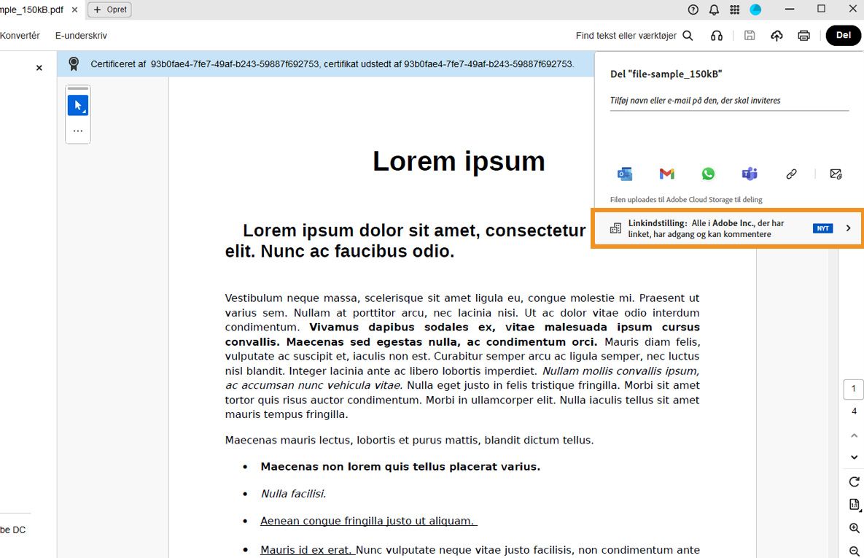Image resolution: width=864 pixels, height=558 pixels.
Task: Open the Konvertér menu
Action: pos(20,35)
